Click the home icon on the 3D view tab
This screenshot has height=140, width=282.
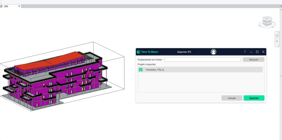1,6
